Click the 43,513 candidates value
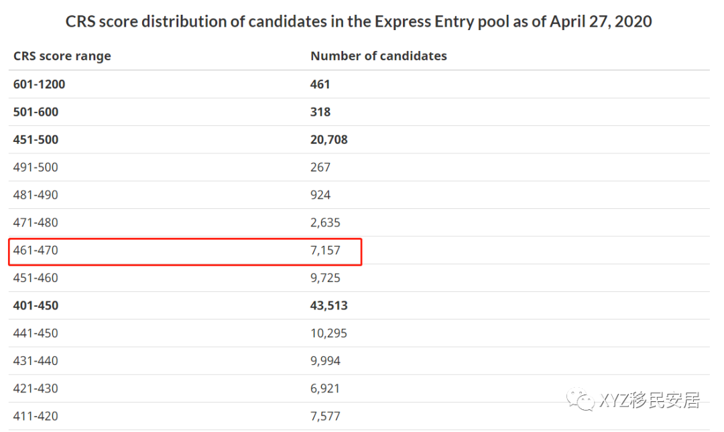This screenshot has width=724, height=432. (329, 305)
